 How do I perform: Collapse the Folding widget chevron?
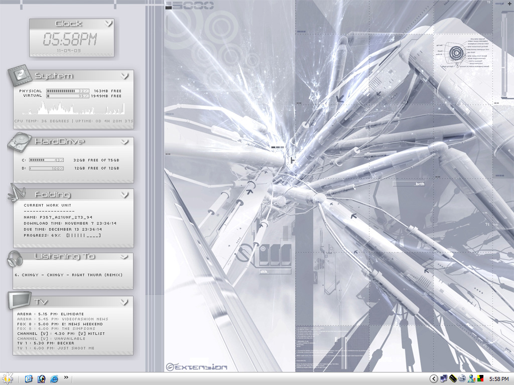pyautogui.click(x=124, y=195)
